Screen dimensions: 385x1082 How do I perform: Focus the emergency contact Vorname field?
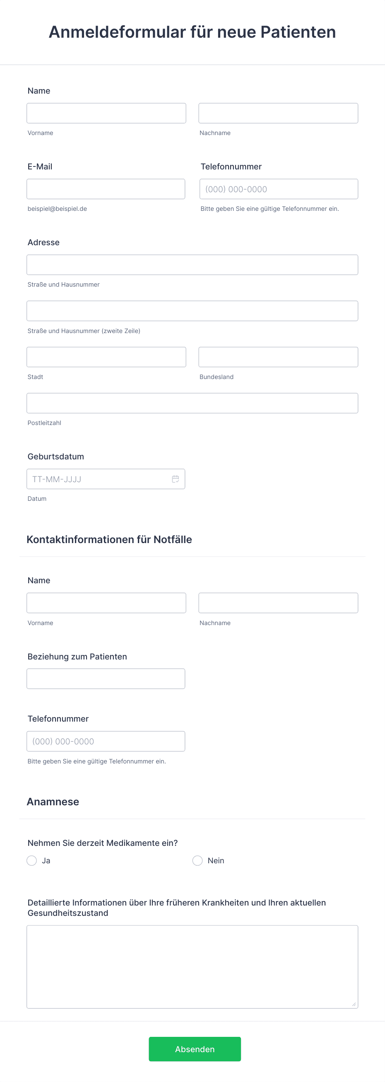coord(106,603)
